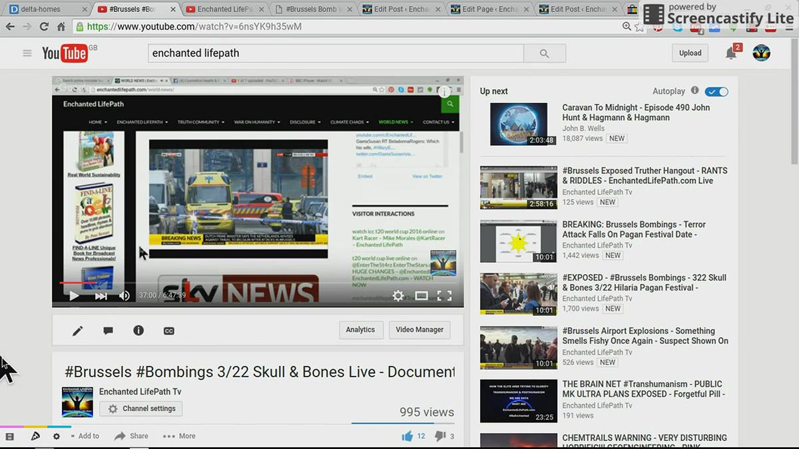
Task: Click the John B. Wells channel name
Action: (x=583, y=128)
